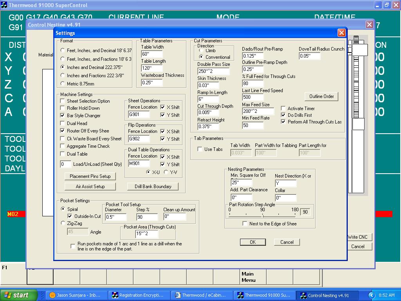The image size is (401, 301).
Task: Open Drill Bank Boundary settings
Action: click(153, 186)
